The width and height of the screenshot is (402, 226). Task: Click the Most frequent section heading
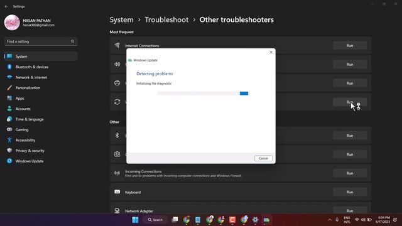(121, 32)
